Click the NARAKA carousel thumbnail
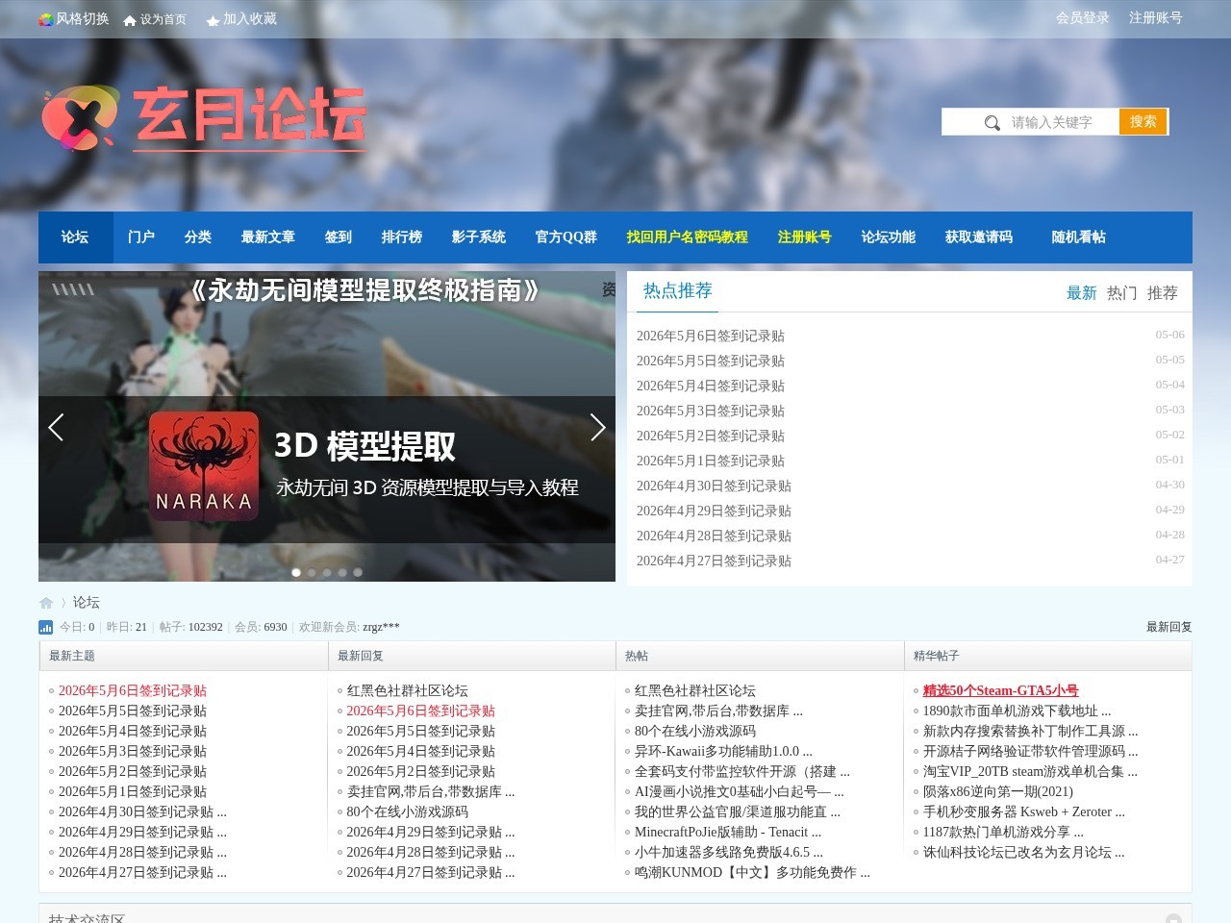 (204, 466)
